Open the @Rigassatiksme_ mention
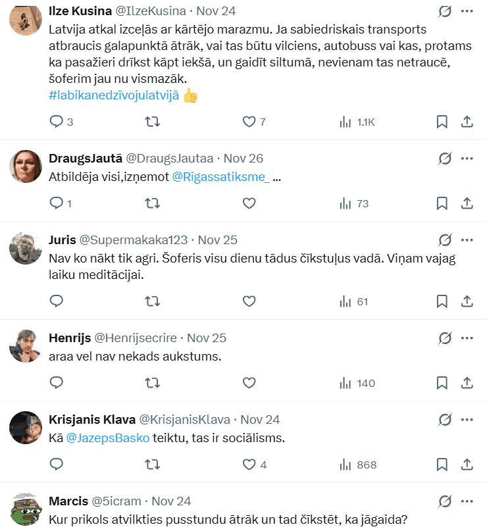 pos(220,177)
